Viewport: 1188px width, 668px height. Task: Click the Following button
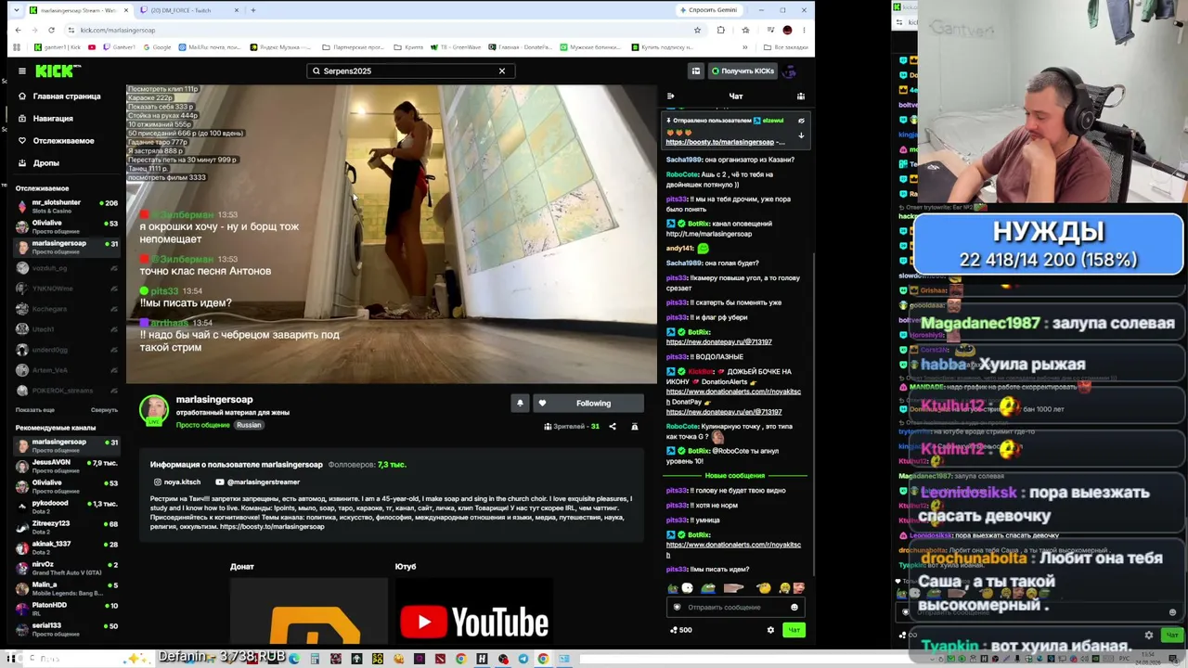(x=588, y=404)
